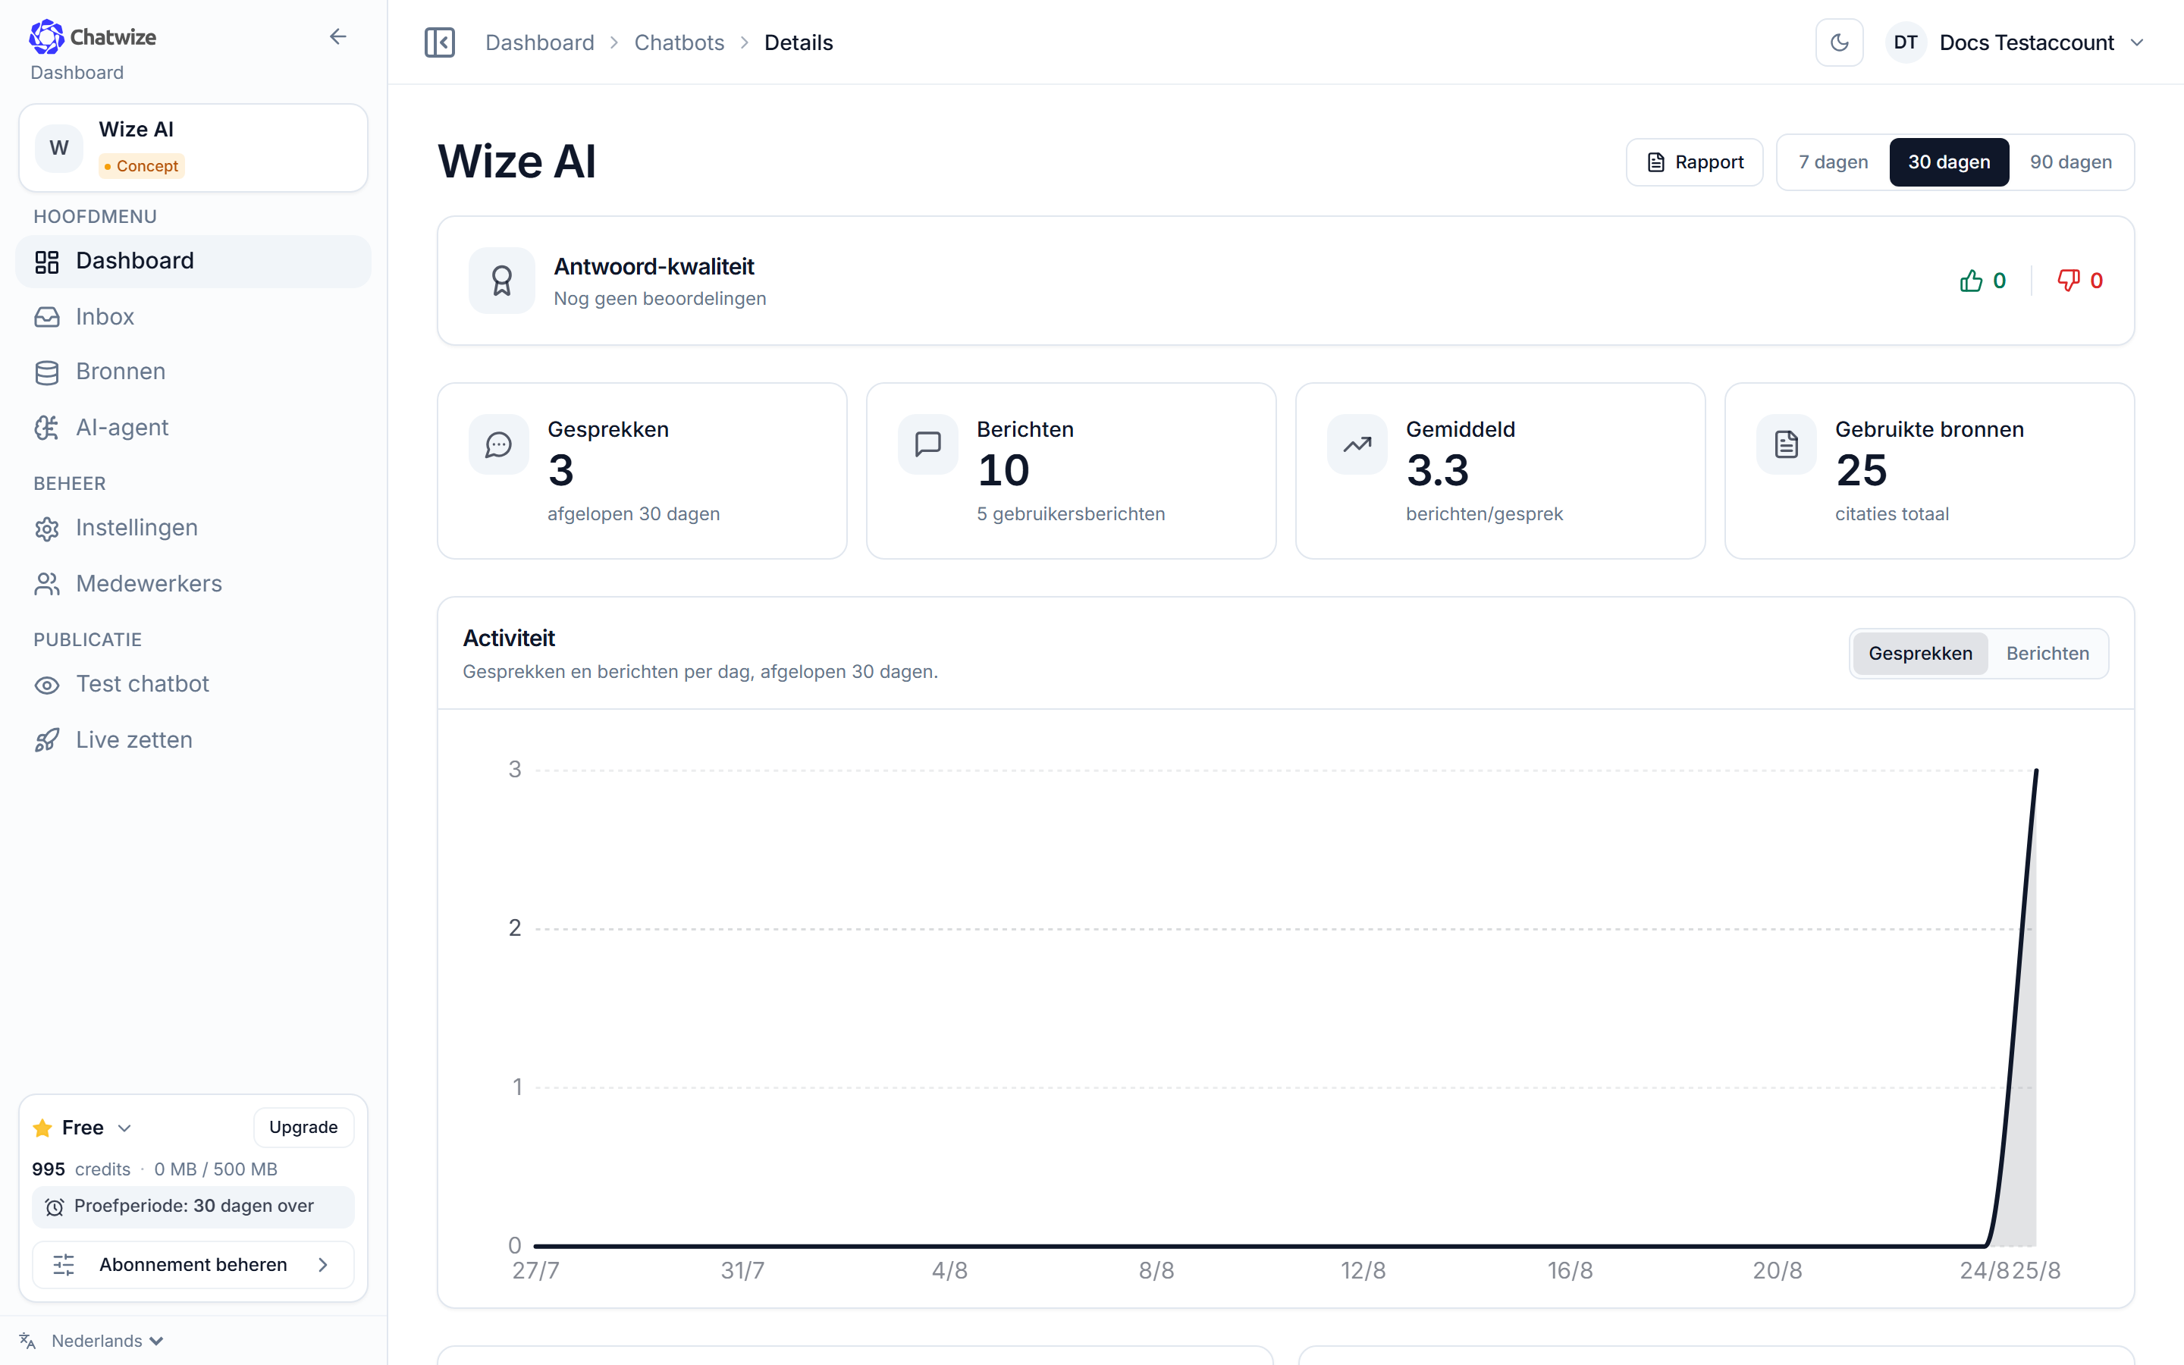Click the Medewerkers people icon

coord(47,585)
